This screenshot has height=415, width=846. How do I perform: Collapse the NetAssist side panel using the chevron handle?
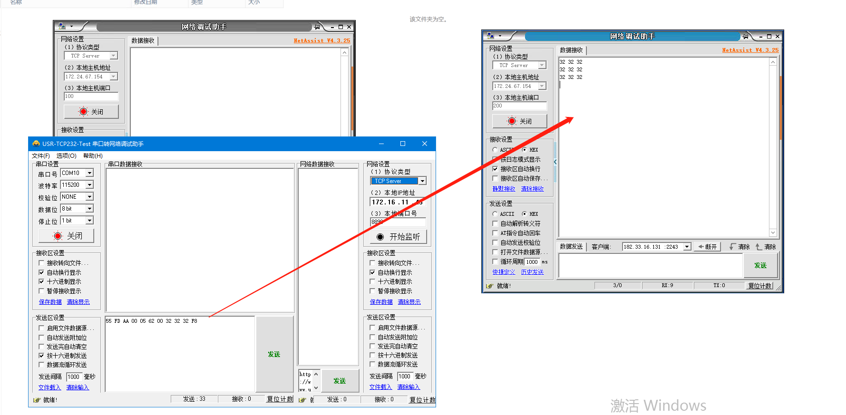tap(555, 162)
